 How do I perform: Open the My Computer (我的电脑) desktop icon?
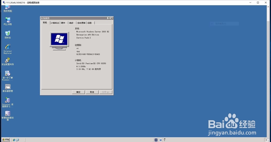click(8, 9)
